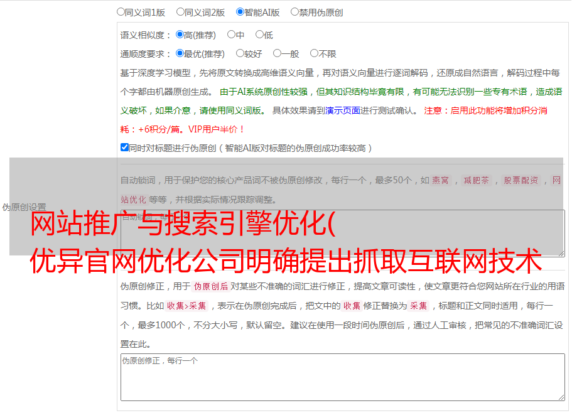Click the 伪原创后 highlighted tag
Image resolution: width=572 pixels, height=413 pixels.
point(211,286)
